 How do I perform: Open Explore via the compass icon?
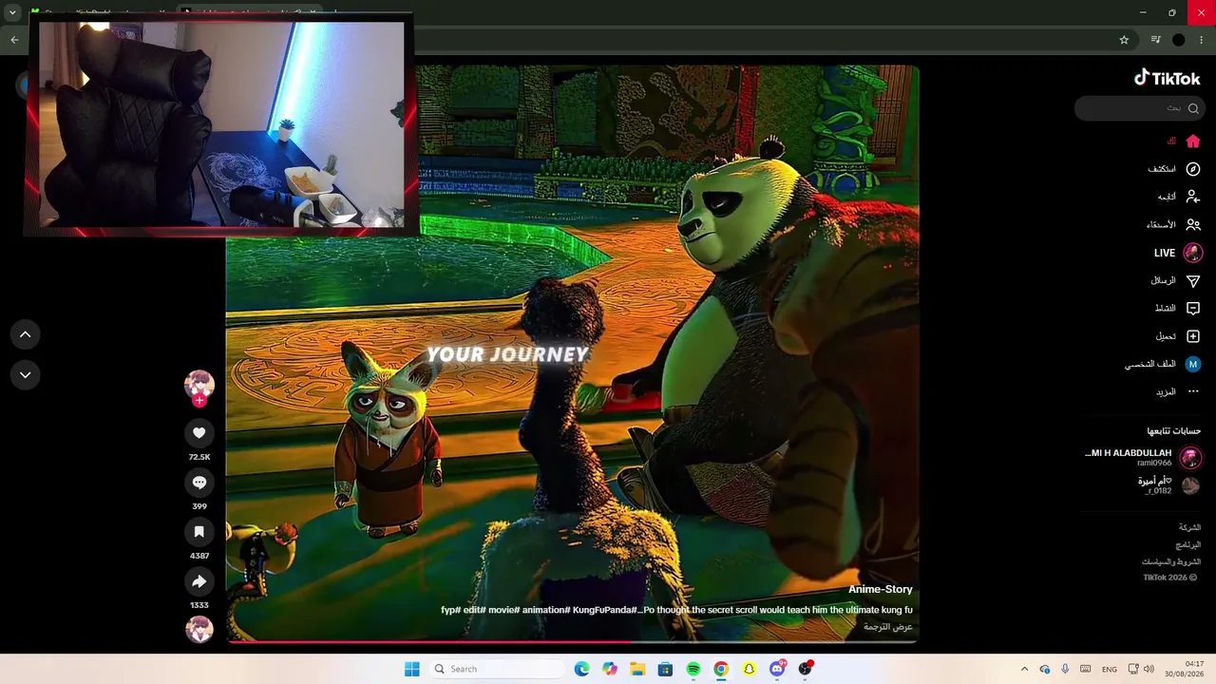(1193, 169)
